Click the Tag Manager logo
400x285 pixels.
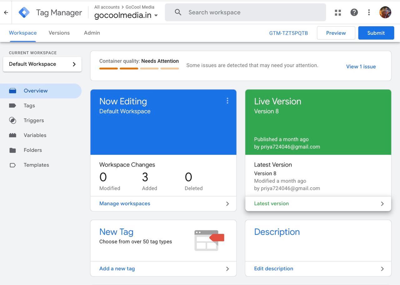[24, 13]
